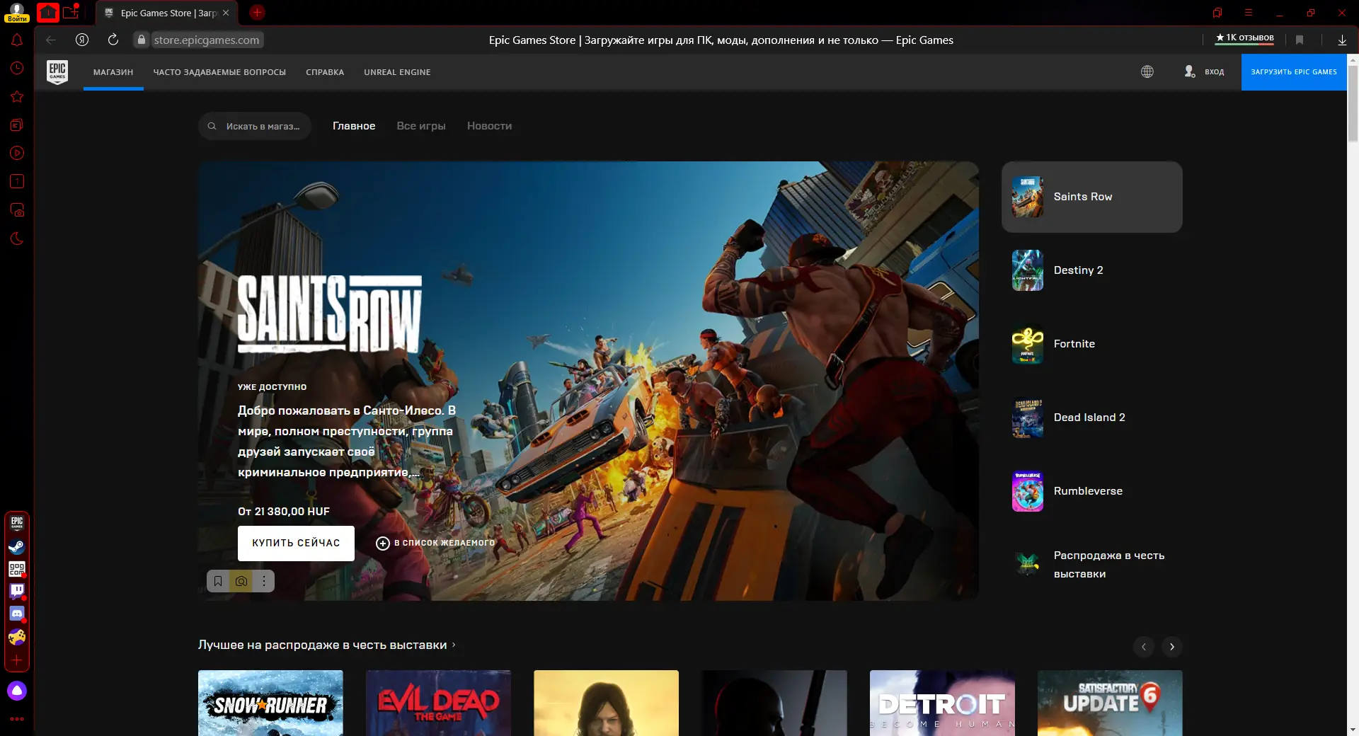The width and height of the screenshot is (1359, 736).
Task: Click the red home panel icon in tab bar
Action: click(48, 12)
